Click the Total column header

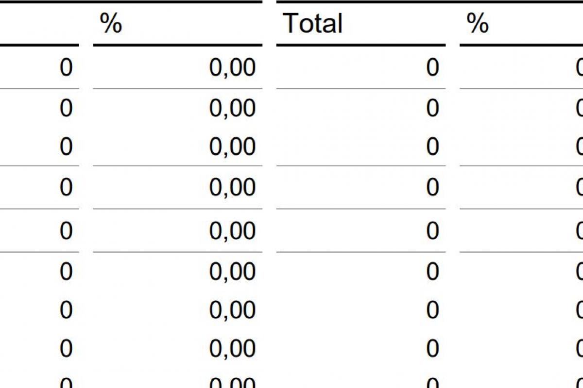tap(312, 23)
